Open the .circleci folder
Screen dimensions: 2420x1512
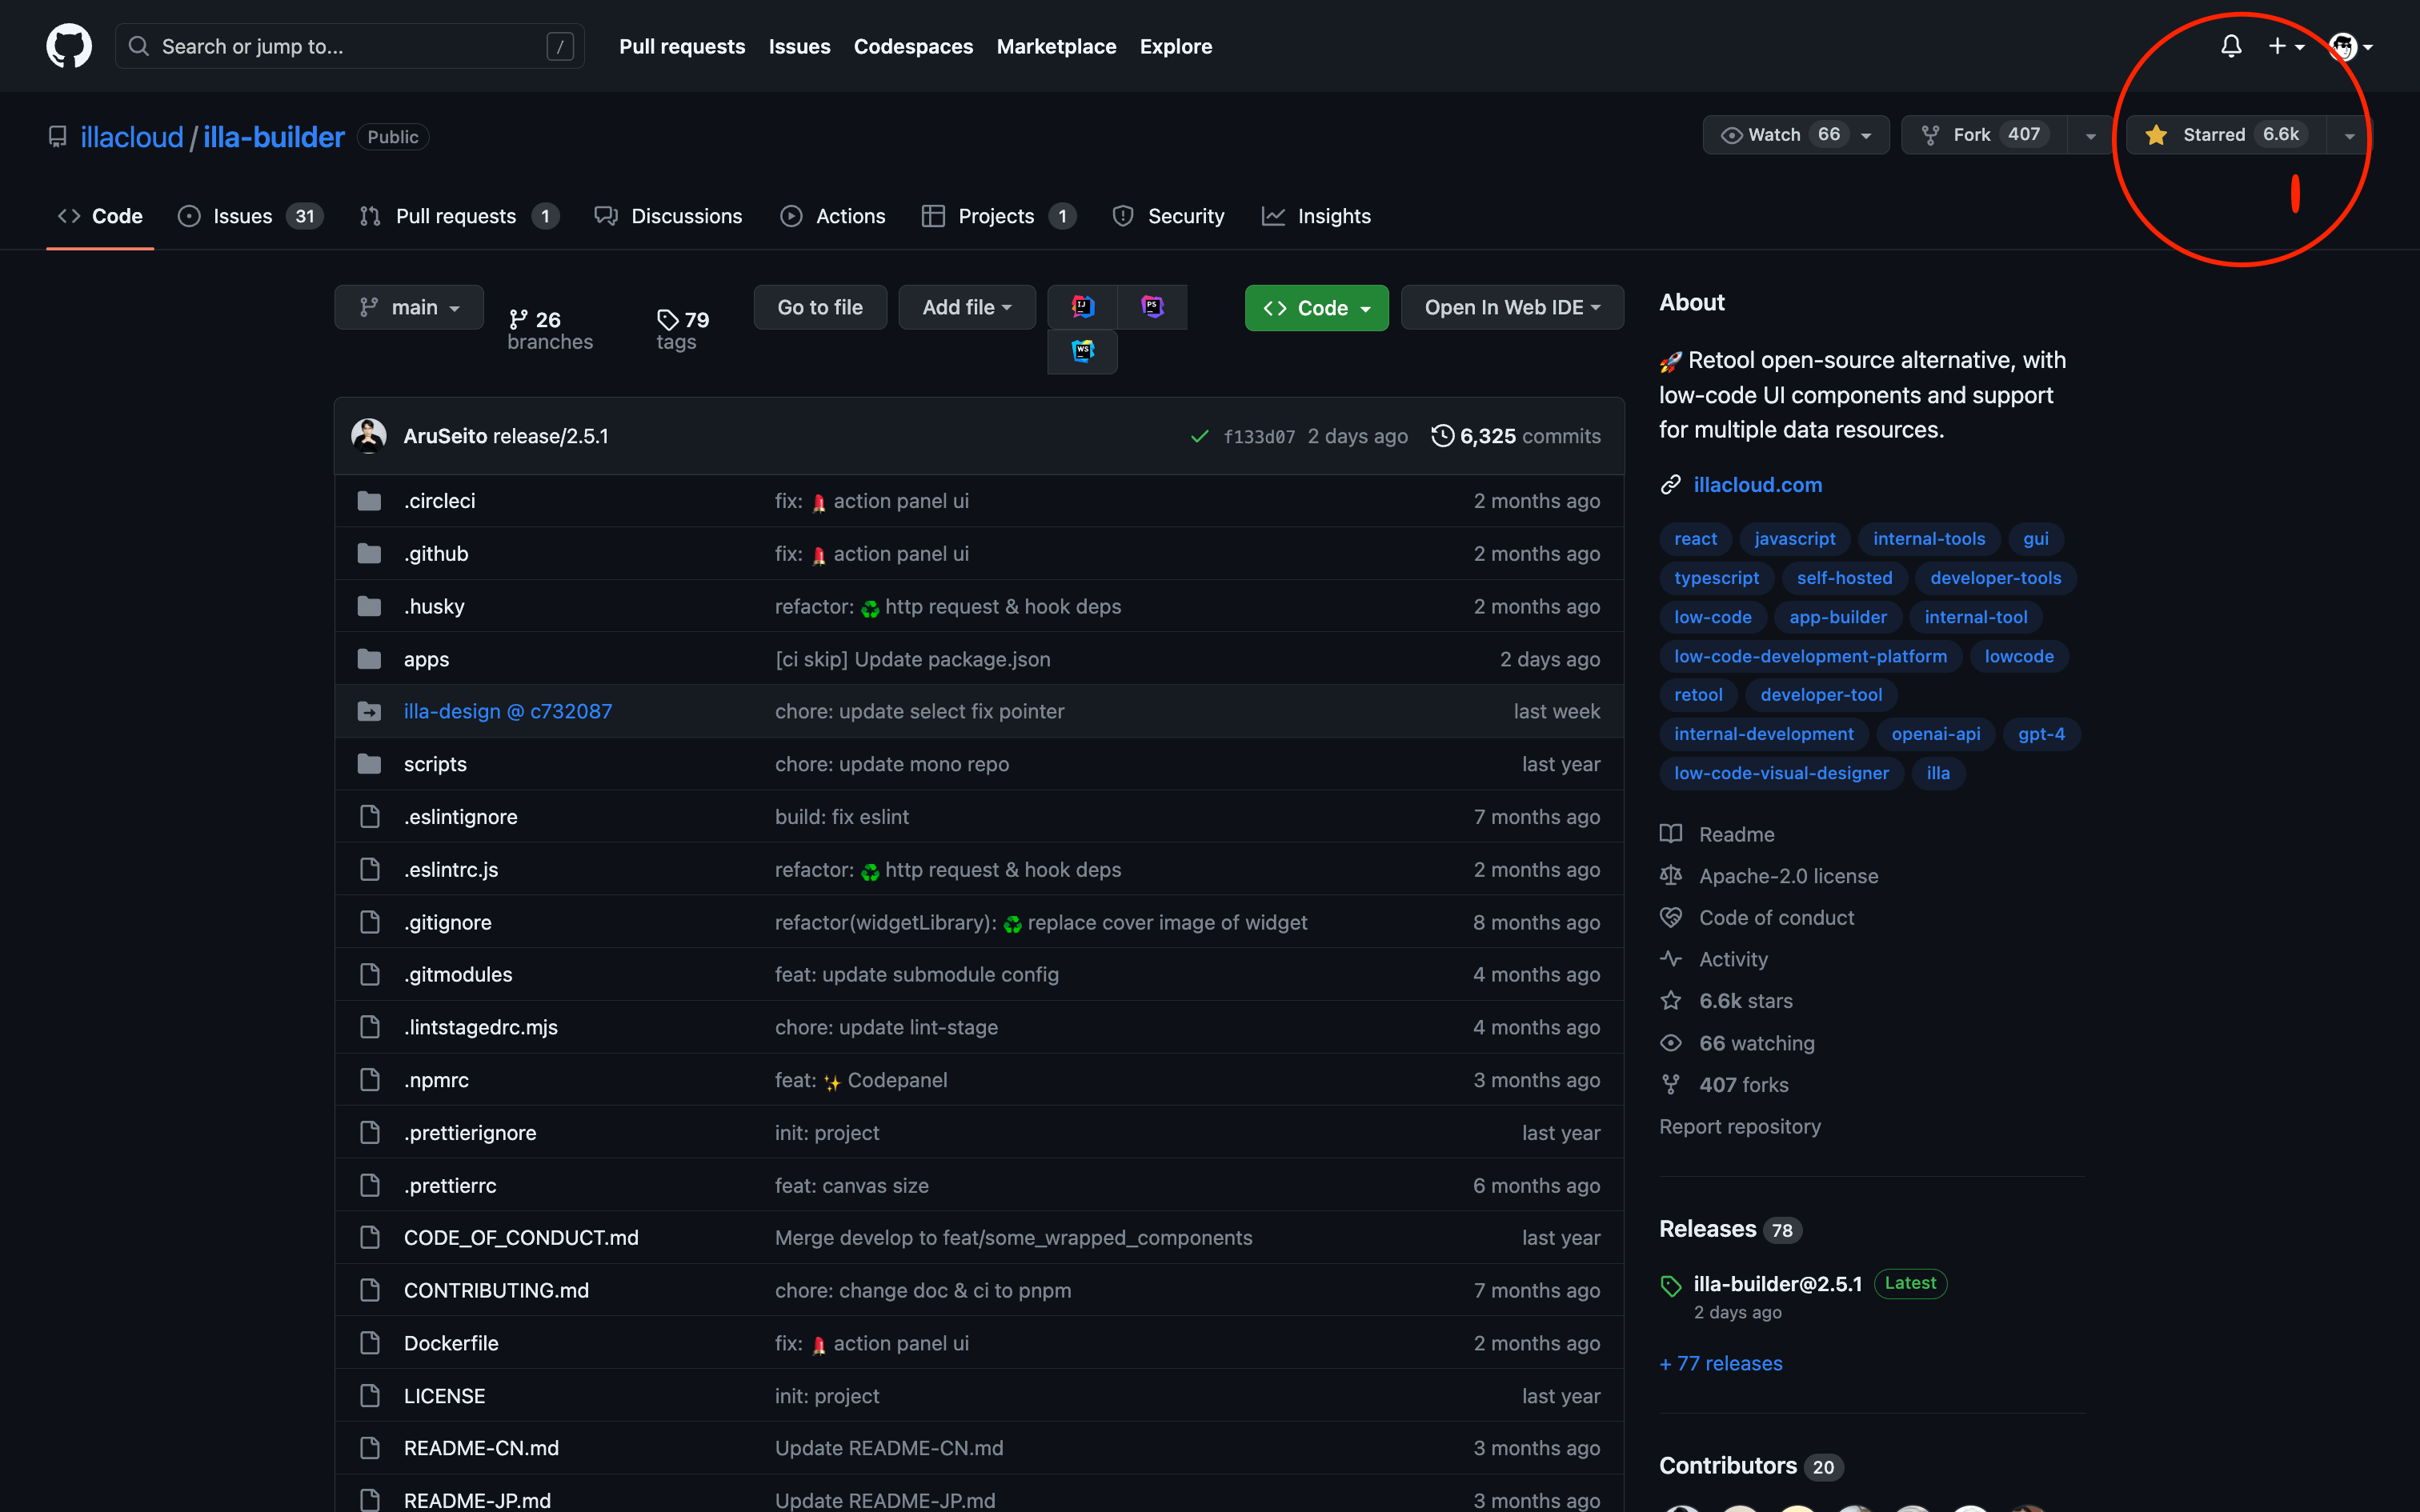coord(439,501)
